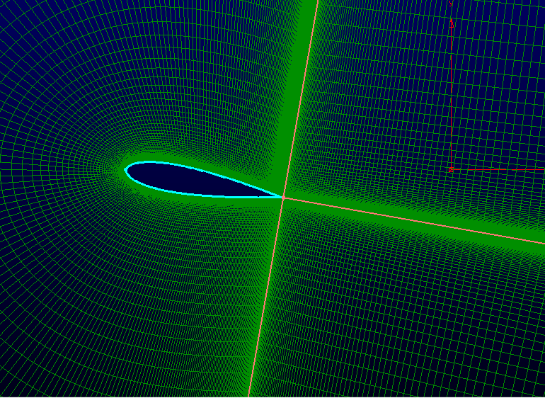Click the mesh cells just ahead of airfoil nose

113,170
